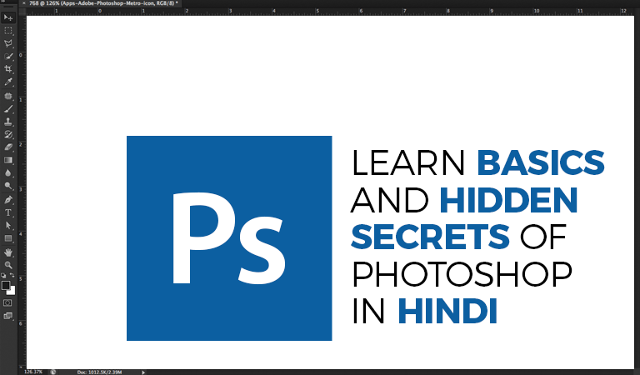Expand the status bar options arrow
Screen dimensions: 640x375
(x=143, y=372)
